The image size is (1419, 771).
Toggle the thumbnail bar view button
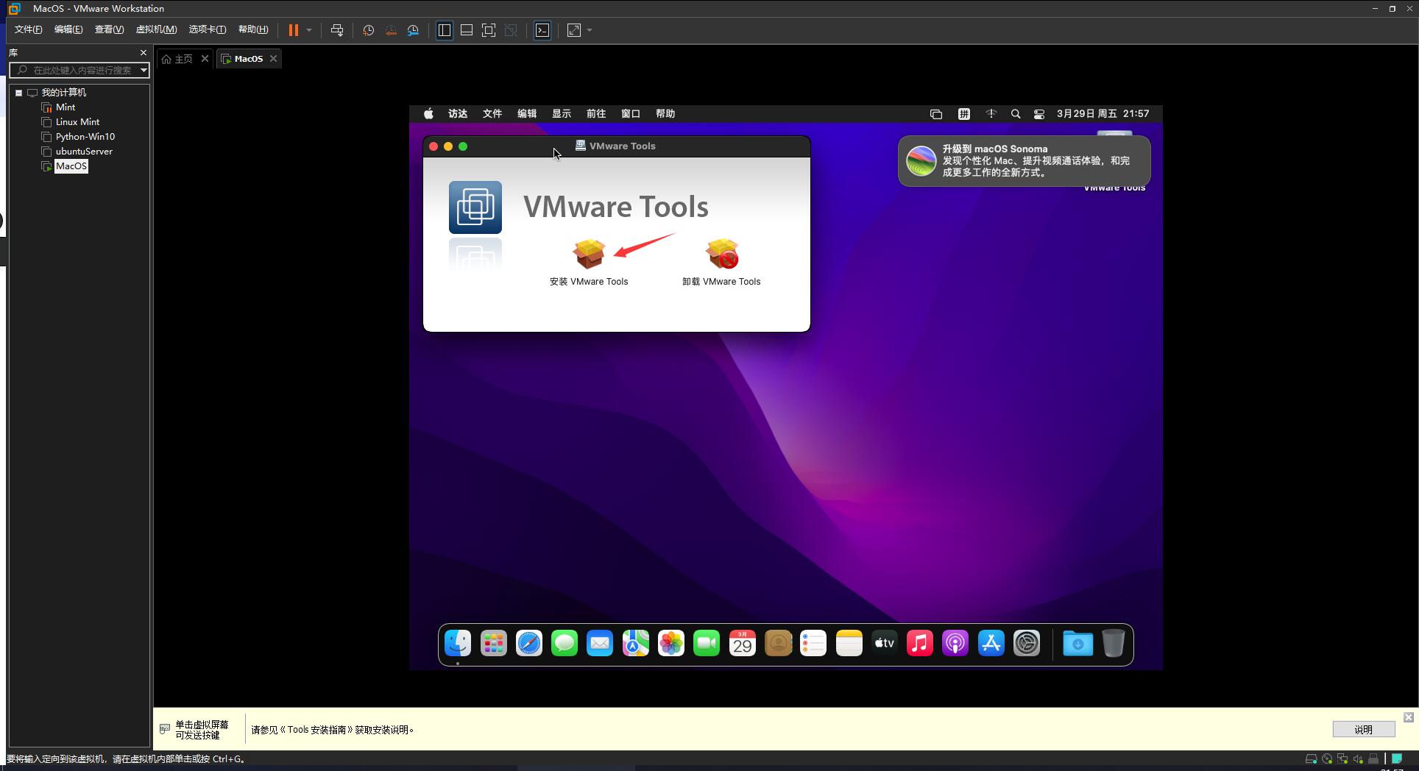(x=467, y=30)
